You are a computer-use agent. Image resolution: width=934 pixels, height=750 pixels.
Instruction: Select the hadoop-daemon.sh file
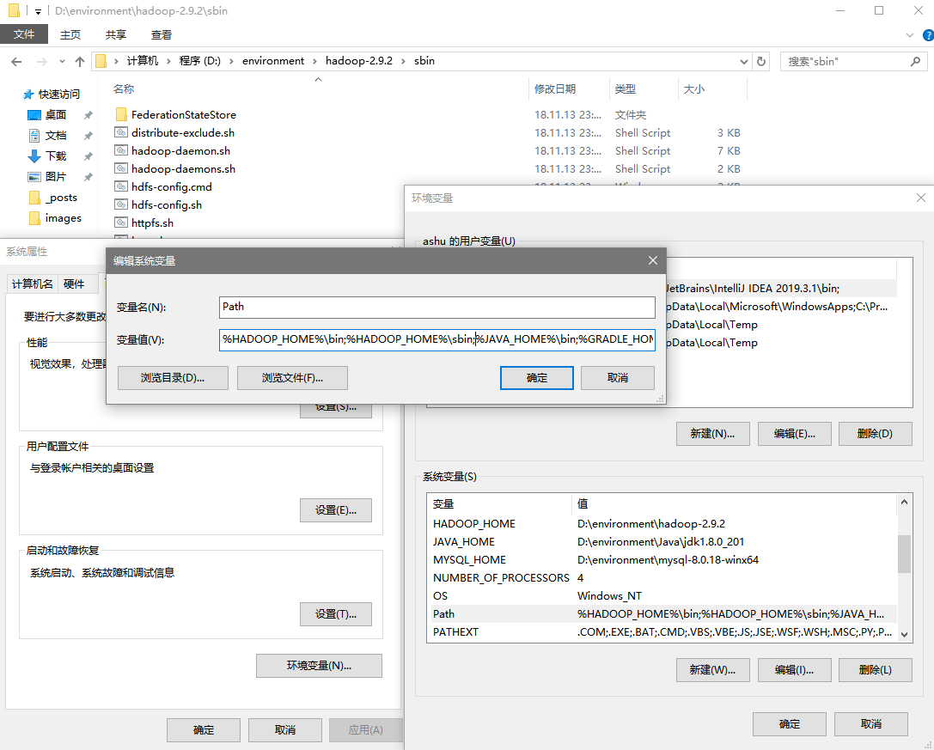(180, 151)
